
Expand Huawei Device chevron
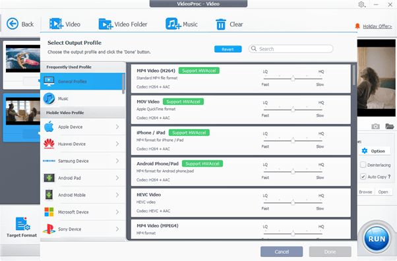point(117,144)
